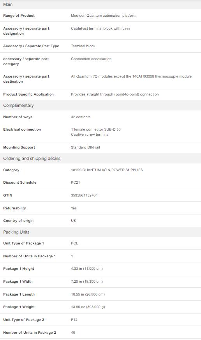Click the Standard DIN rail value
The image size is (201, 340).
[x=85, y=147]
